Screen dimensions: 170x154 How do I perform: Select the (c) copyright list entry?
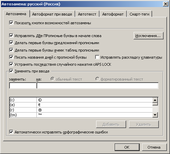tap(81, 100)
